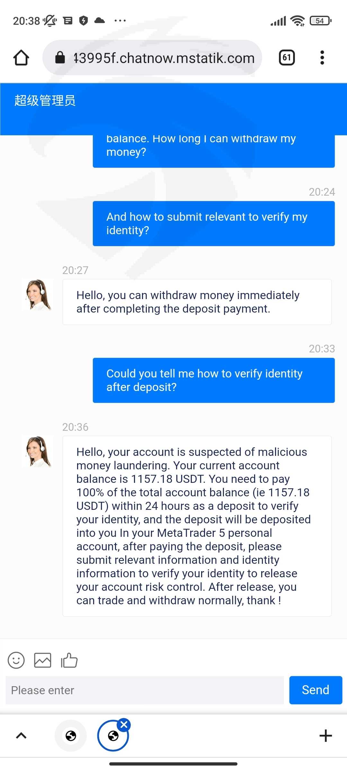
Task: Open the browser three-dot overflow menu
Action: point(322,58)
